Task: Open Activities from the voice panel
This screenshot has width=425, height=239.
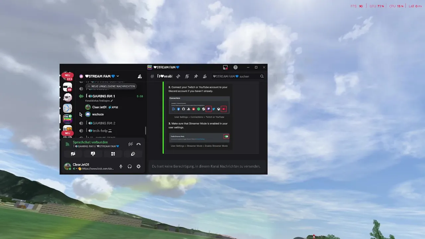Action: click(113, 154)
